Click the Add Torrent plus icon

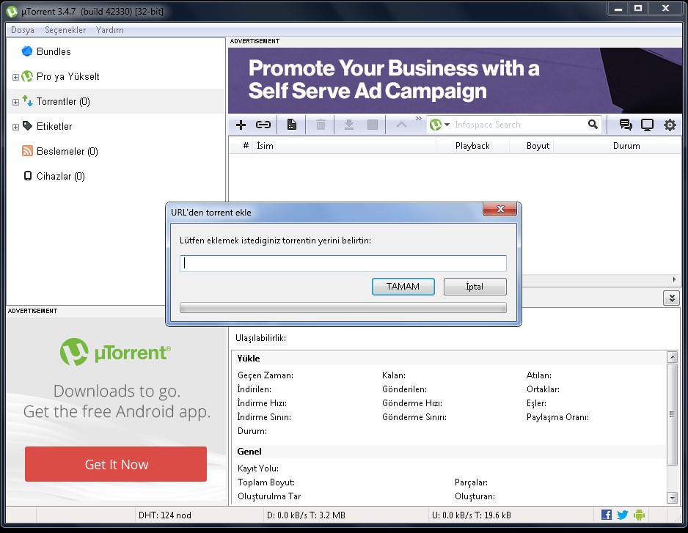point(241,125)
